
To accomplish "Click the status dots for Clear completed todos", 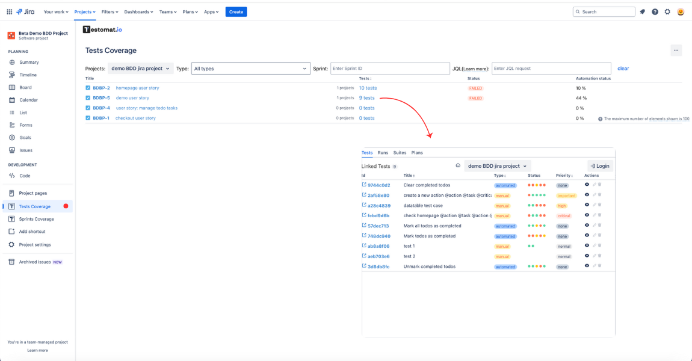I will (x=536, y=185).
